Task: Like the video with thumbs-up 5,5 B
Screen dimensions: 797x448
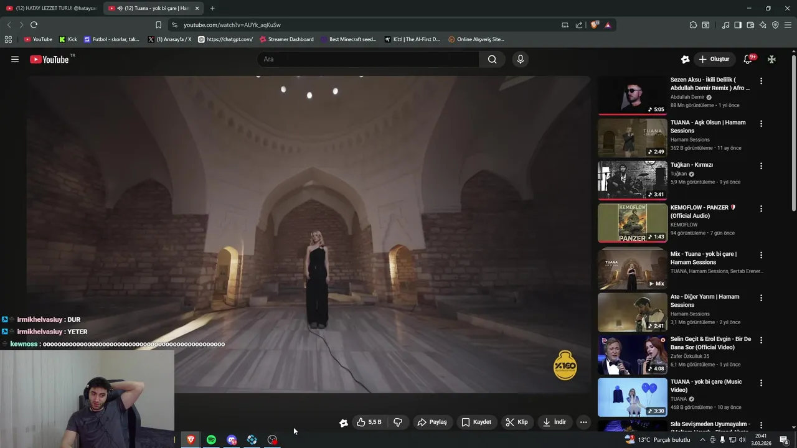Action: [369, 422]
